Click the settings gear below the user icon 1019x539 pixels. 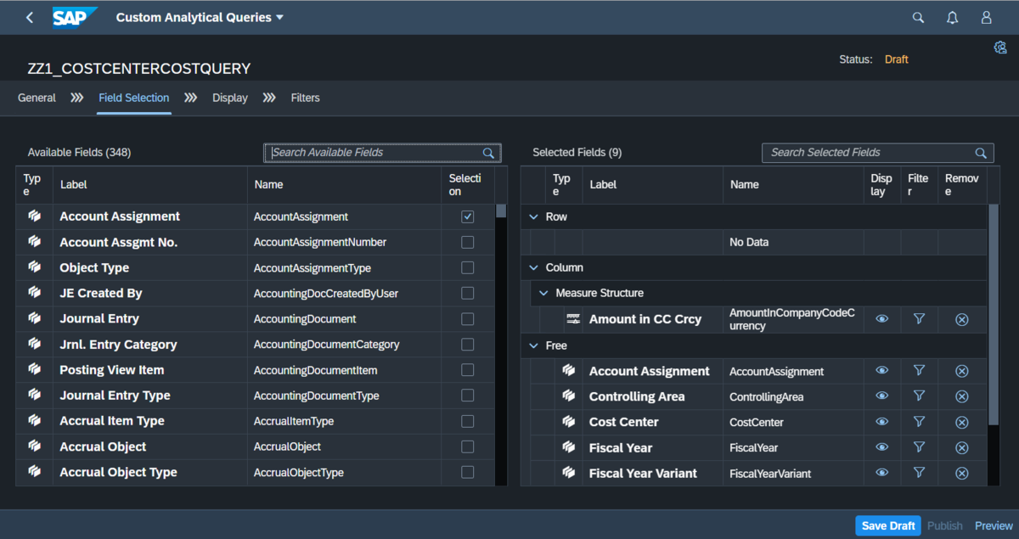click(x=1000, y=48)
